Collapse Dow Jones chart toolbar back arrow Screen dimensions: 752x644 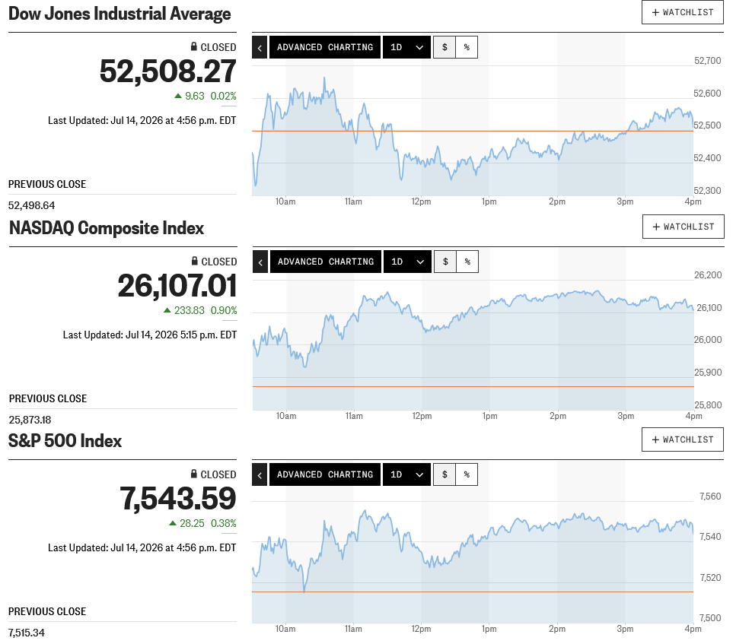260,47
